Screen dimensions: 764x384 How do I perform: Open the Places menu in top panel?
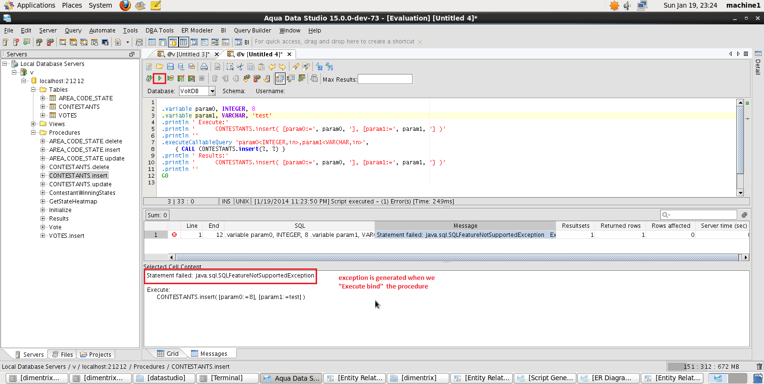[72, 5]
